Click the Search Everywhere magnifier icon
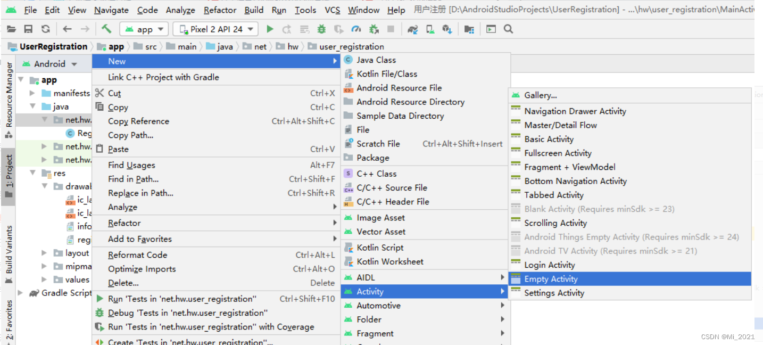Viewport: 763px width, 345px height. (508, 29)
